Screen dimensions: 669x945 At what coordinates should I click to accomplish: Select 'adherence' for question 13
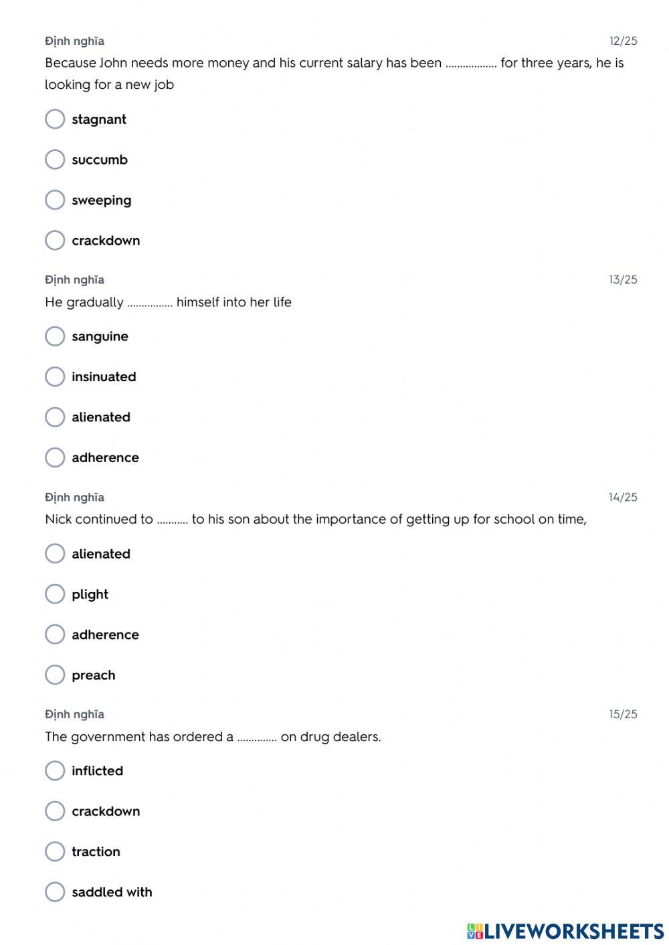pyautogui.click(x=55, y=457)
